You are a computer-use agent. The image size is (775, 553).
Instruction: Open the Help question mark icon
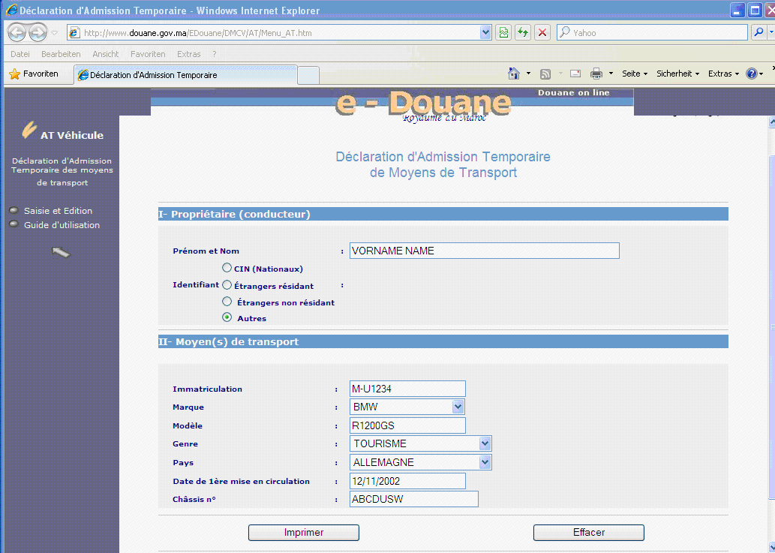[x=751, y=74]
